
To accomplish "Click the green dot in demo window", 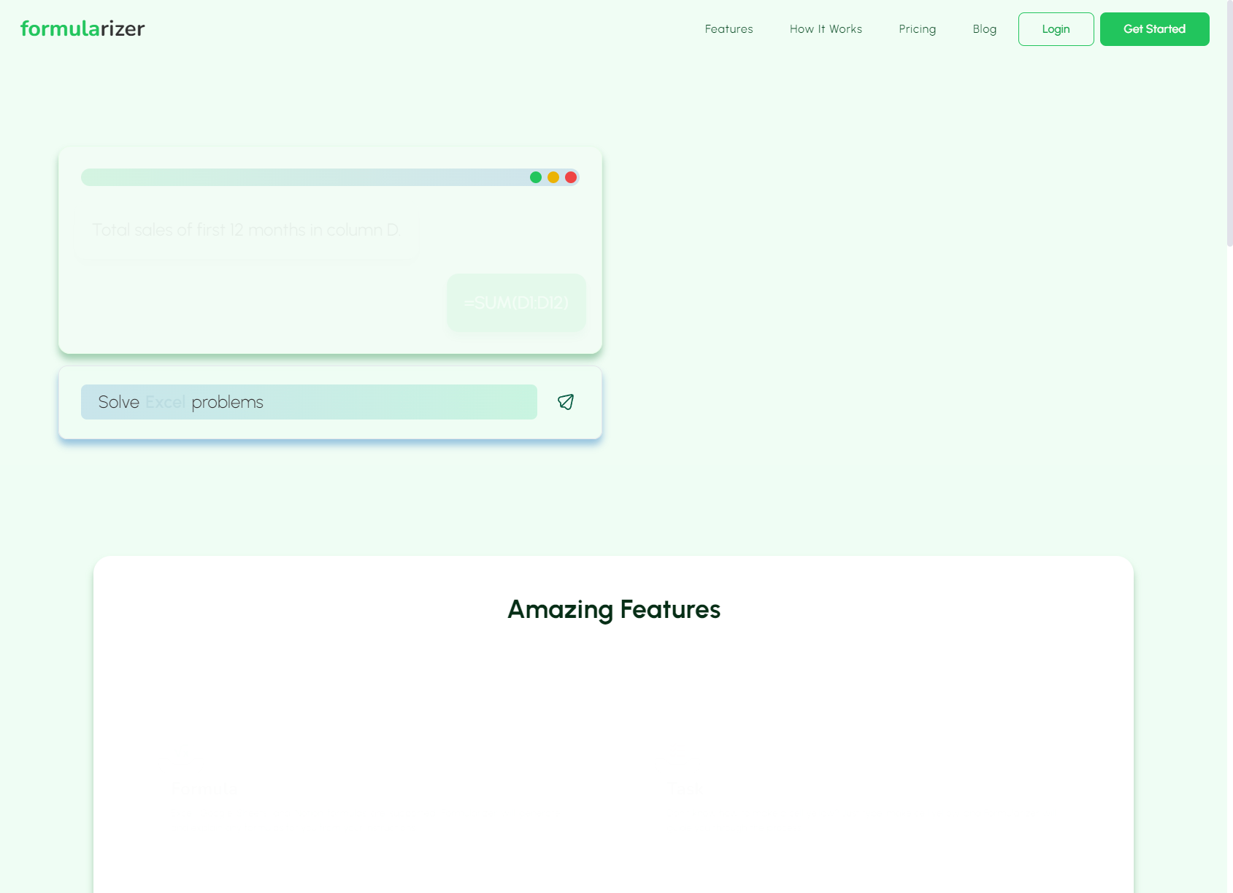I will [x=536, y=177].
